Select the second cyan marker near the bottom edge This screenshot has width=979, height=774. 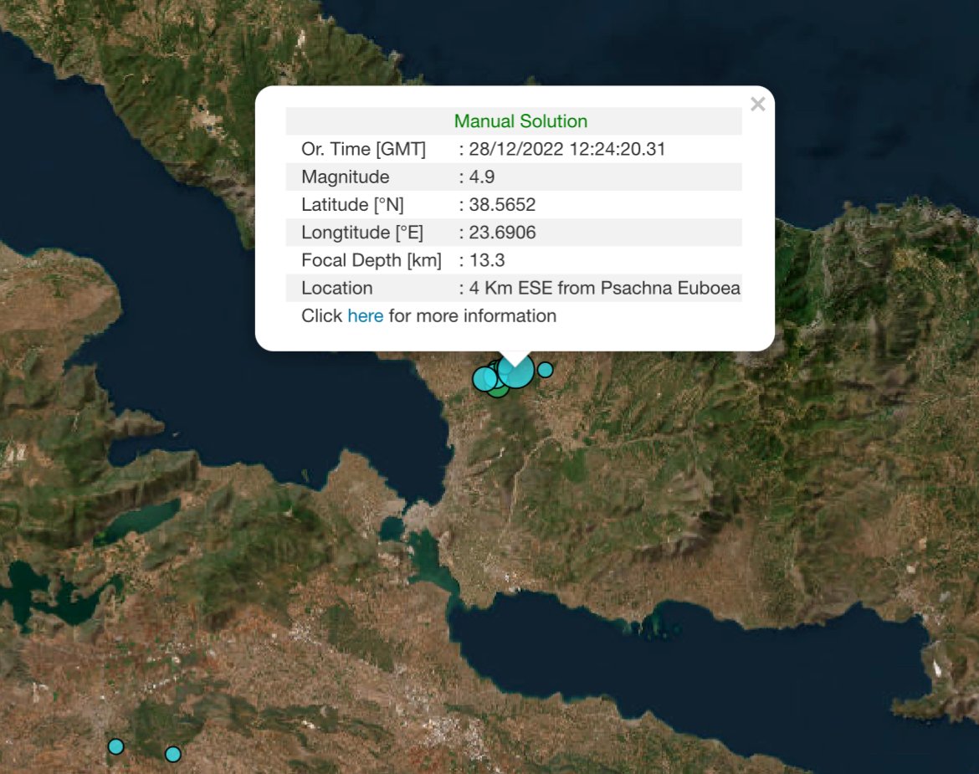pos(173,755)
